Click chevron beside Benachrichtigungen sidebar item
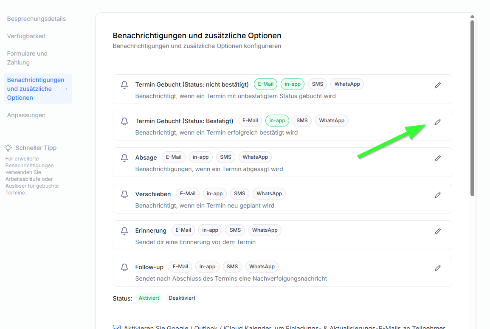 [x=66, y=89]
